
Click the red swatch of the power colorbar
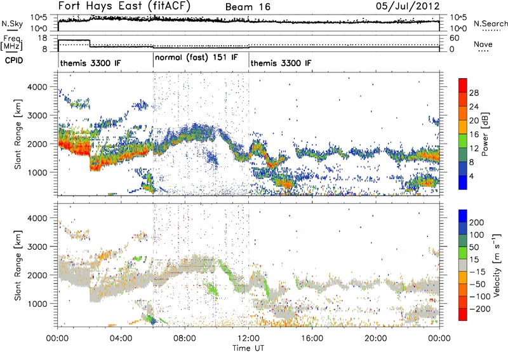coord(463,85)
